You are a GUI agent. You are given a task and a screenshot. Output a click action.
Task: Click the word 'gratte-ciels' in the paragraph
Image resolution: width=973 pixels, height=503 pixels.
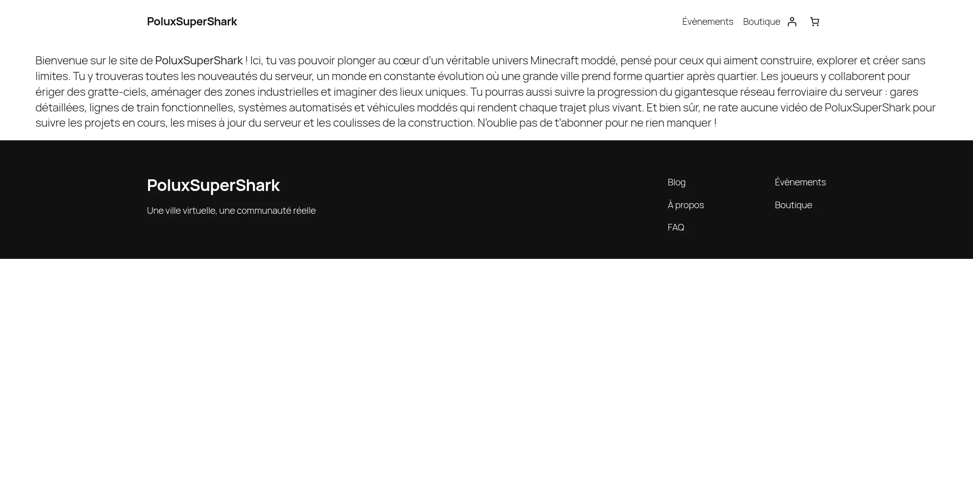pos(117,92)
